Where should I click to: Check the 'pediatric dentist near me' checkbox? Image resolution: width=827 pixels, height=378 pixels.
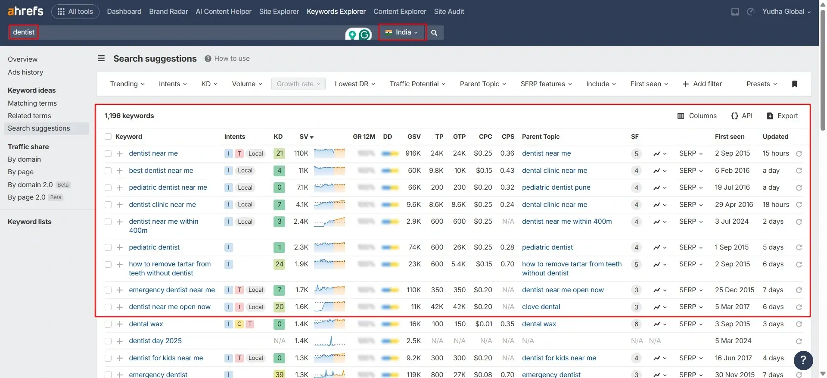108,187
